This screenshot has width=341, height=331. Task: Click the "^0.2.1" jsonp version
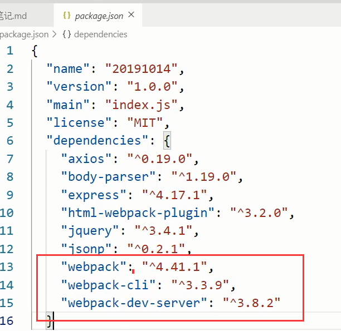point(156,249)
